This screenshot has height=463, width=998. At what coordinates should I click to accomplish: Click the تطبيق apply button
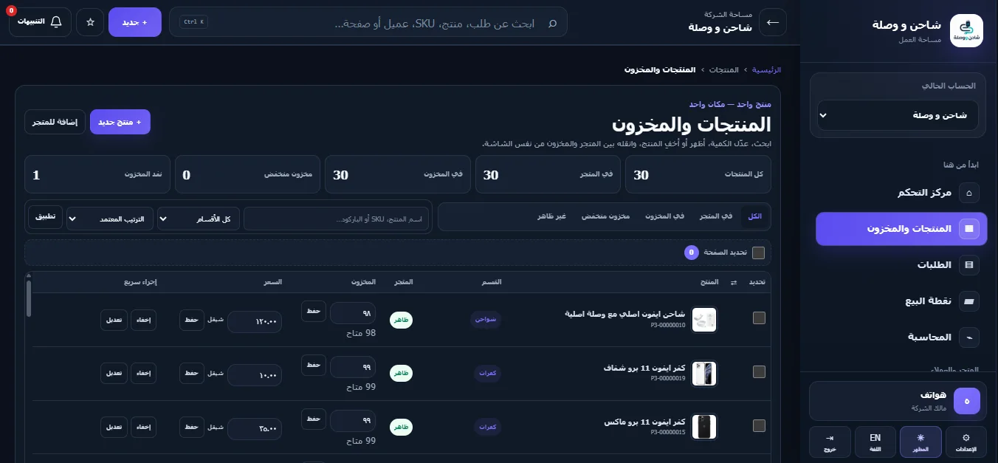(46, 217)
